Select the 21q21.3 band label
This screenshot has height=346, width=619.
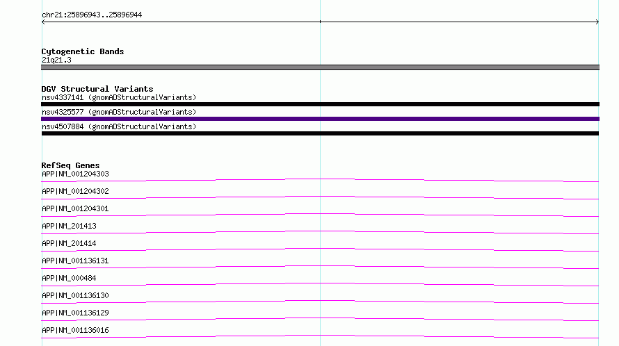[56, 60]
